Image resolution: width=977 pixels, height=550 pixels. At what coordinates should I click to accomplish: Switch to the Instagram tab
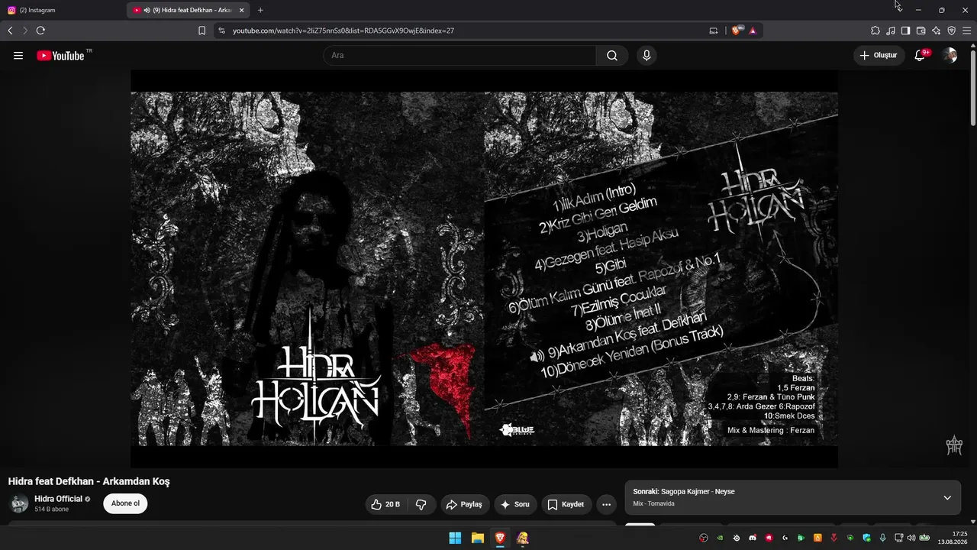(64, 10)
